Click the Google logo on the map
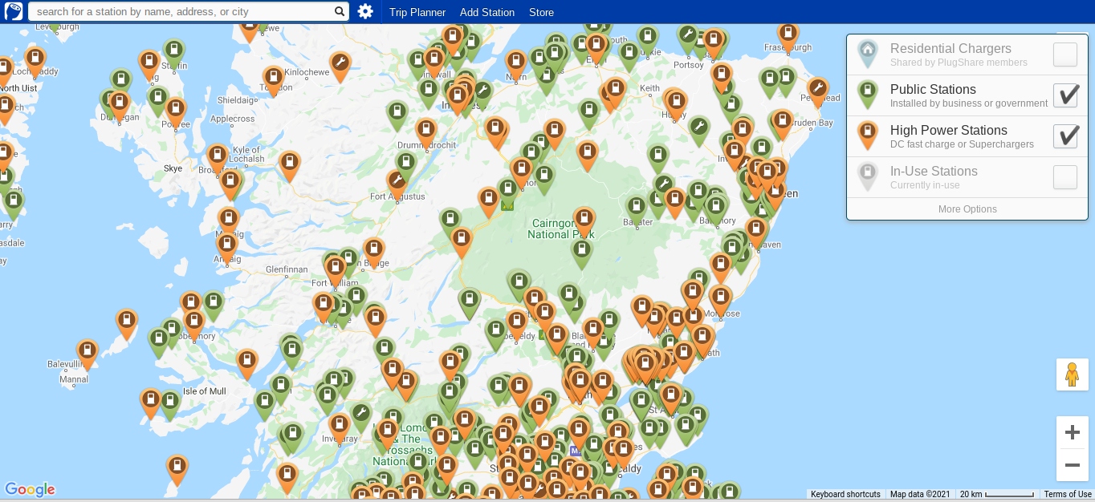Image resolution: width=1095 pixels, height=502 pixels. pos(30,490)
